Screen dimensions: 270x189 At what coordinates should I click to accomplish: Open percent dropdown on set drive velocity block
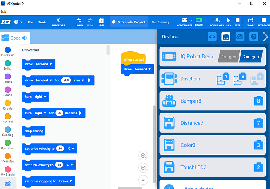[x=70, y=148]
